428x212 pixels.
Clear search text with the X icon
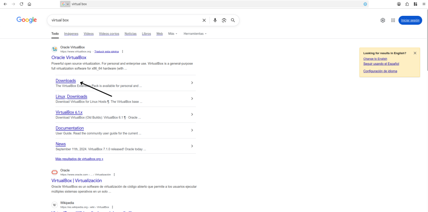coord(204,20)
